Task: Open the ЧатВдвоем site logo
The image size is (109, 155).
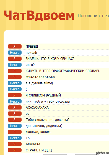Action: click(39, 16)
